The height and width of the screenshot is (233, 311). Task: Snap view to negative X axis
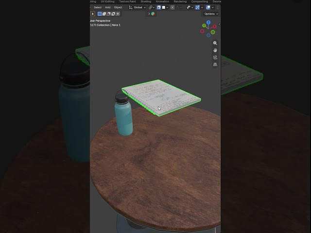click(202, 31)
